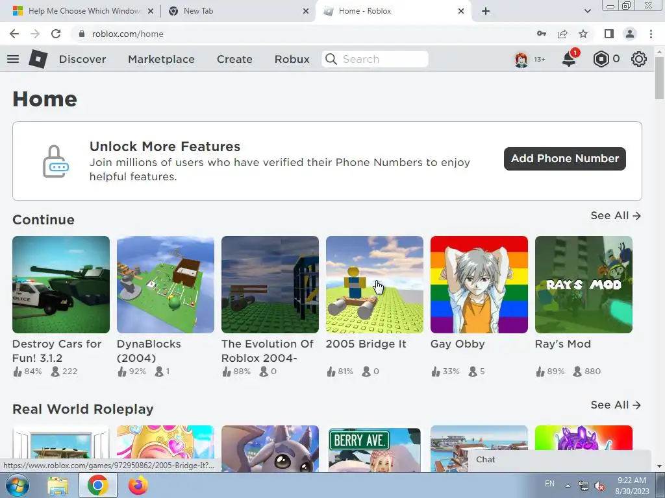Click the Ray's Mod game title
This screenshot has height=498, width=665.
(563, 344)
